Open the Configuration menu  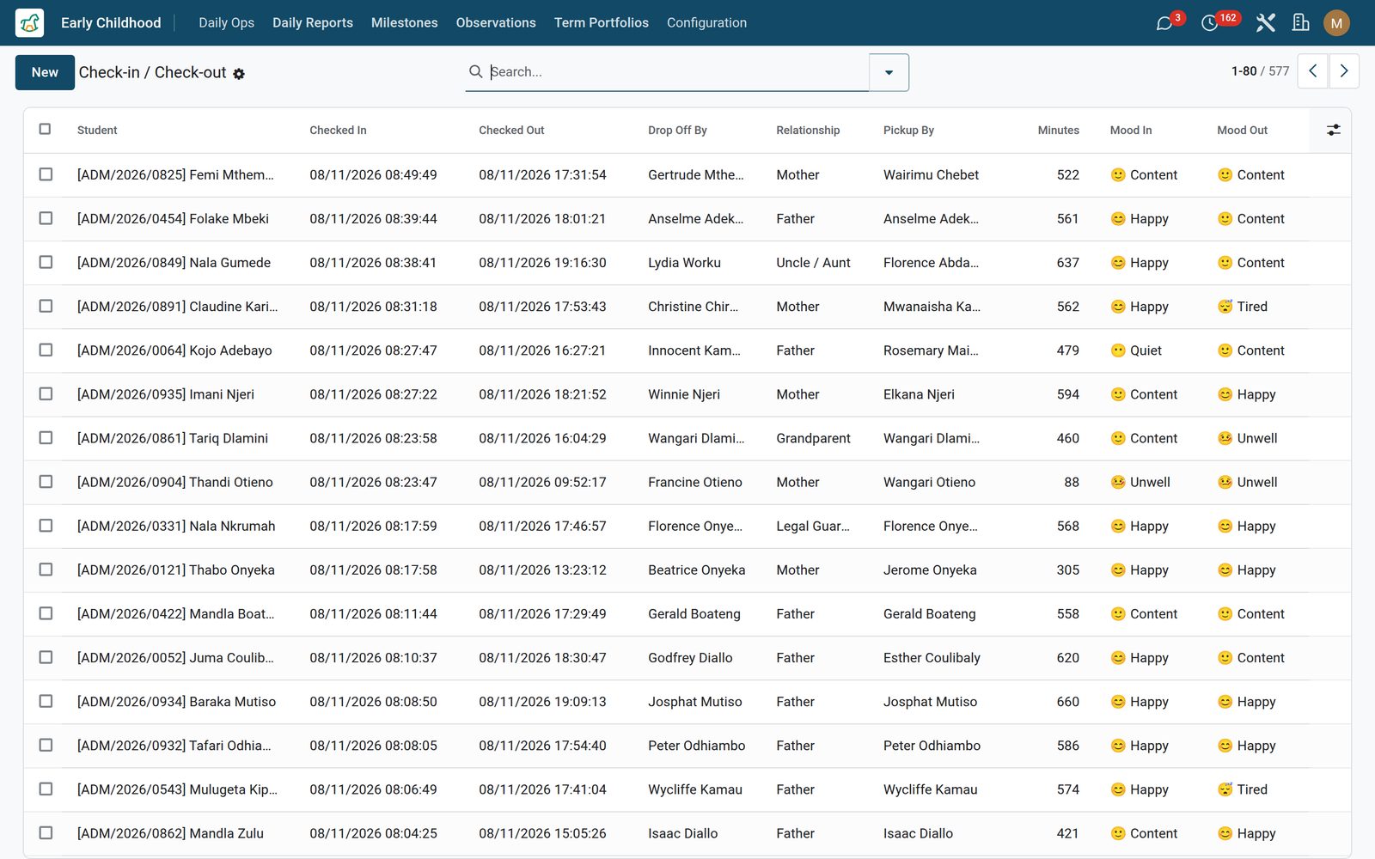(x=706, y=23)
